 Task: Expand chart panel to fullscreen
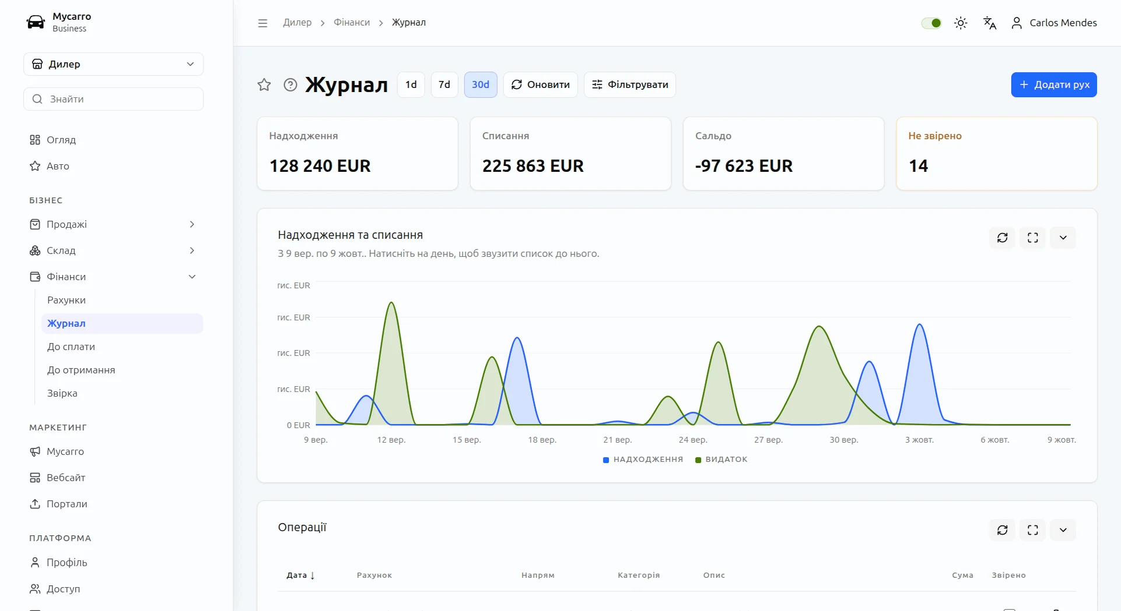(x=1033, y=238)
